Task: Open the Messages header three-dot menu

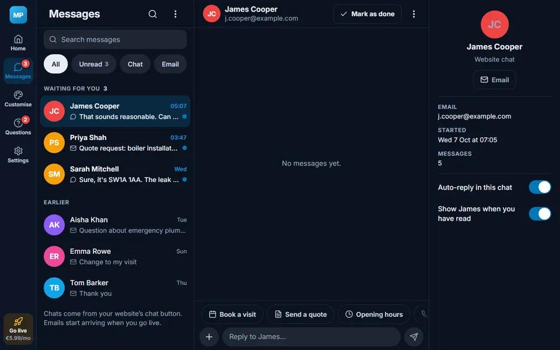Action: click(176, 14)
